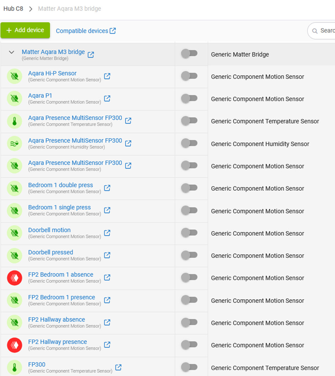
Task: Click Generic Matter Bridge type text
Action: 240,54
